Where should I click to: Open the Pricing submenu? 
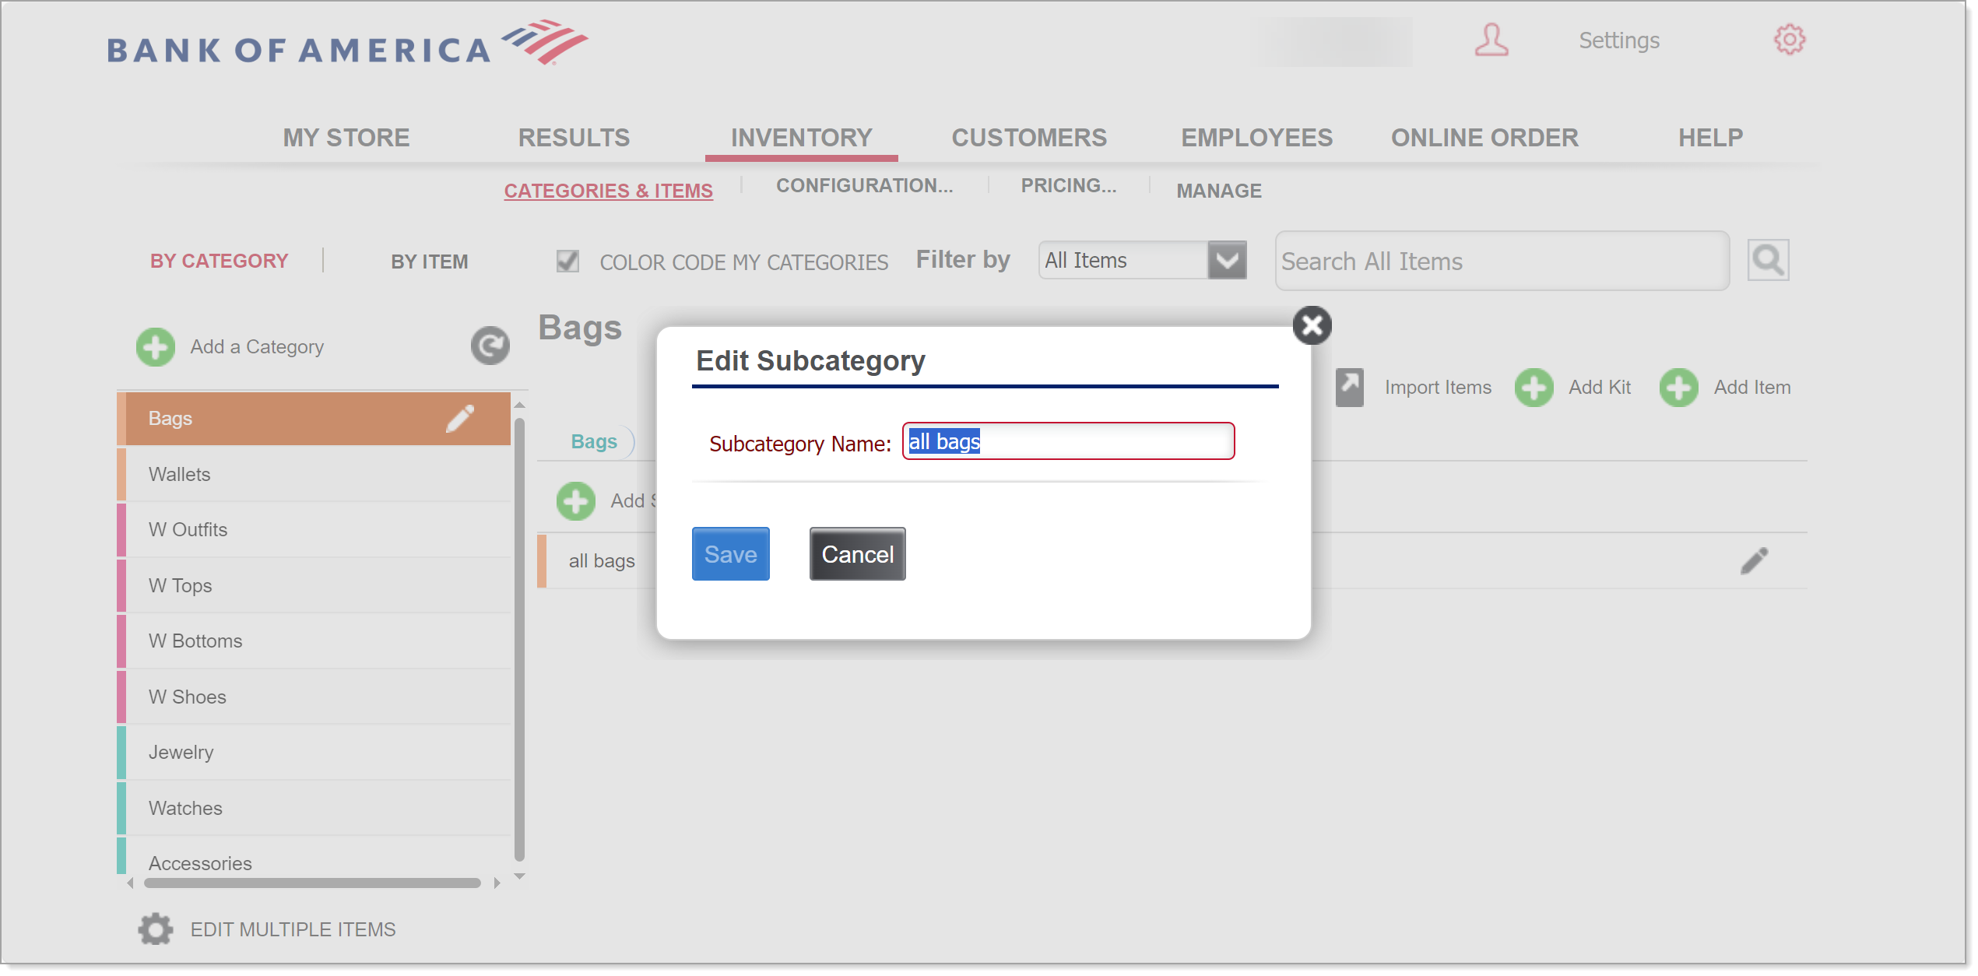[1069, 185]
